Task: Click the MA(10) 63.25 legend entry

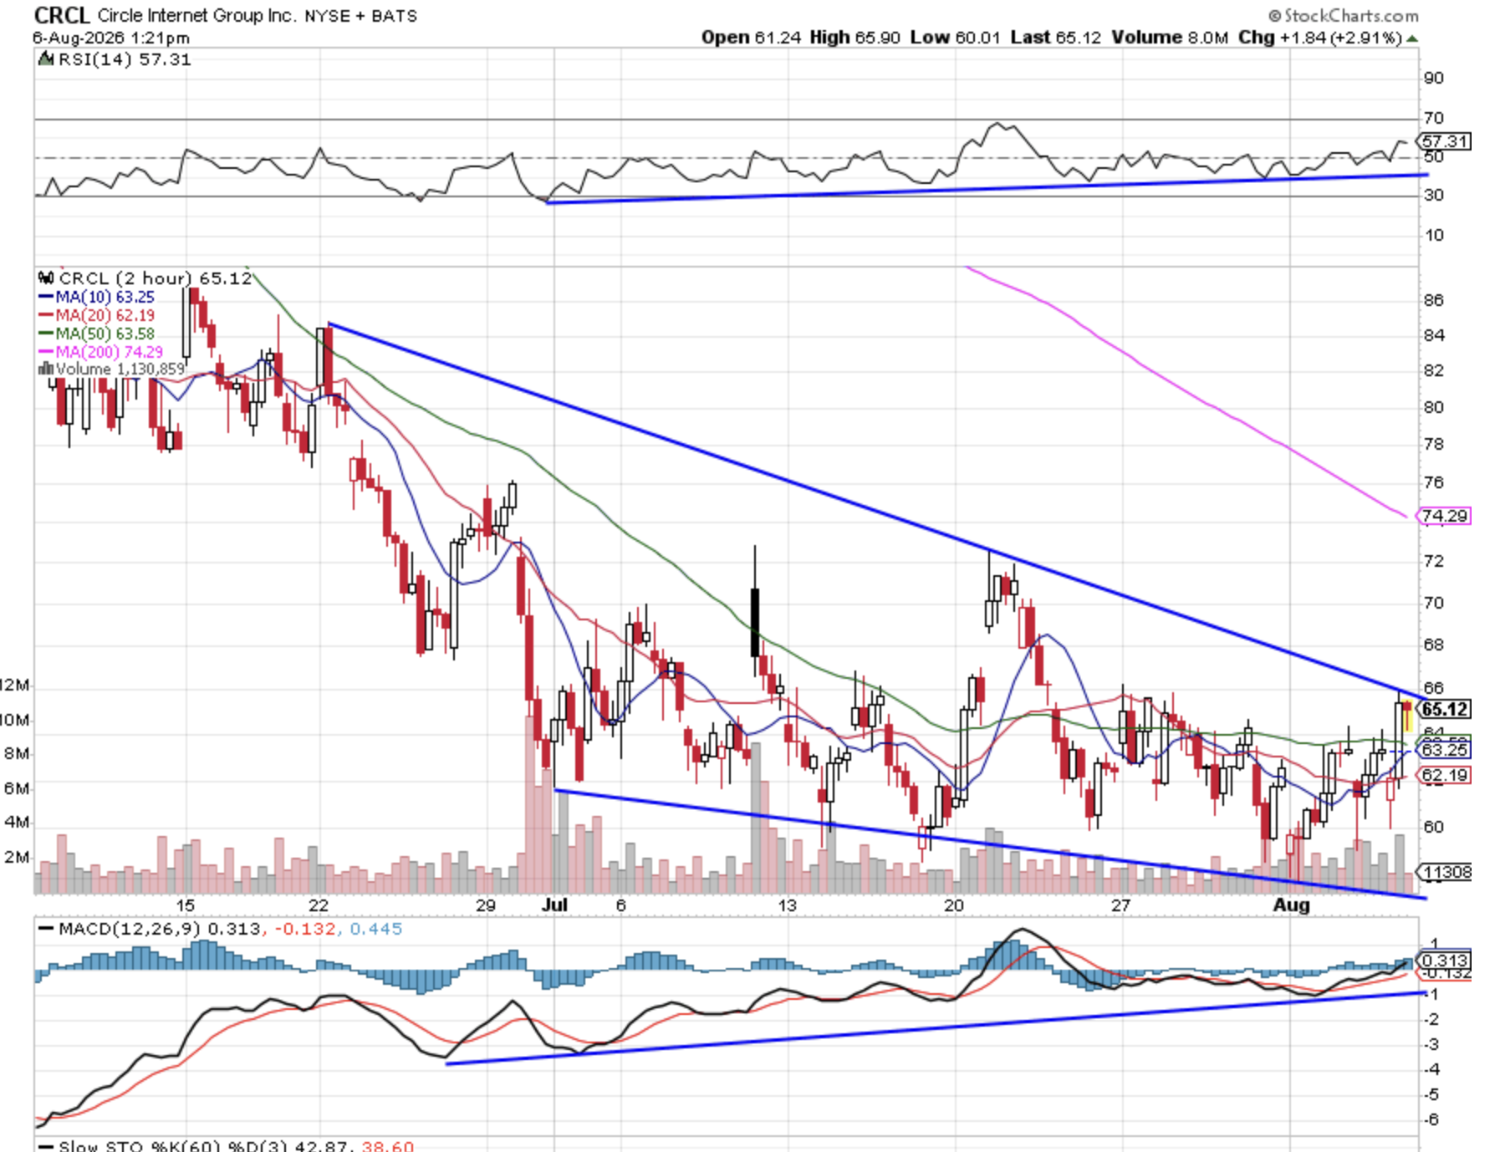Action: [x=96, y=297]
